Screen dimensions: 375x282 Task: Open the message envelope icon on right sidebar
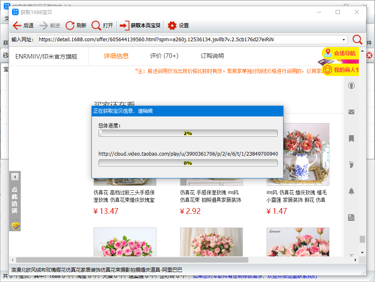[x=351, y=111]
